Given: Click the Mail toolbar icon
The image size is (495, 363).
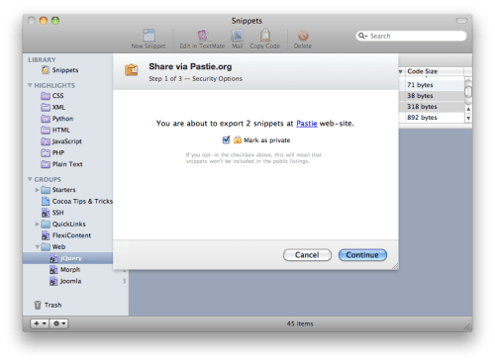Looking at the screenshot, I should 237,36.
